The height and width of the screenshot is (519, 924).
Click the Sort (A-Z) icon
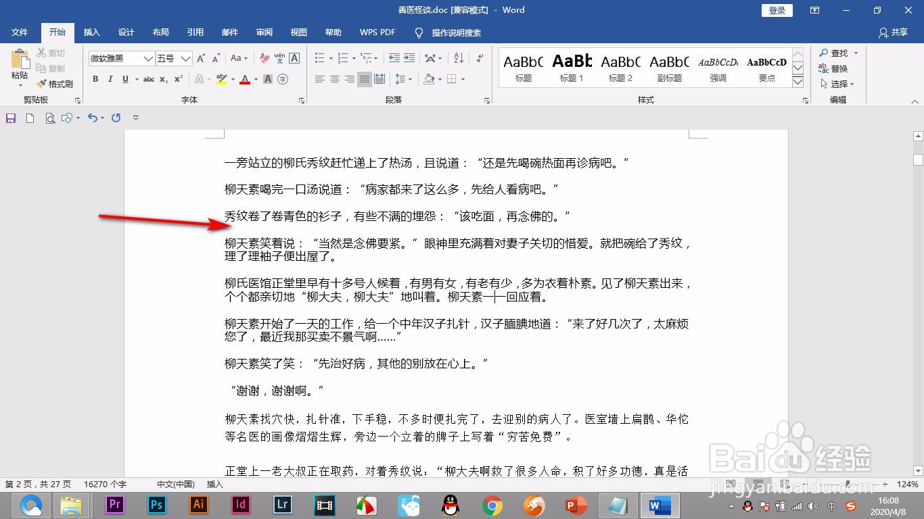coord(458,59)
